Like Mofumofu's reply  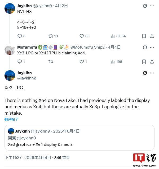pyautogui.click(x=82, y=62)
